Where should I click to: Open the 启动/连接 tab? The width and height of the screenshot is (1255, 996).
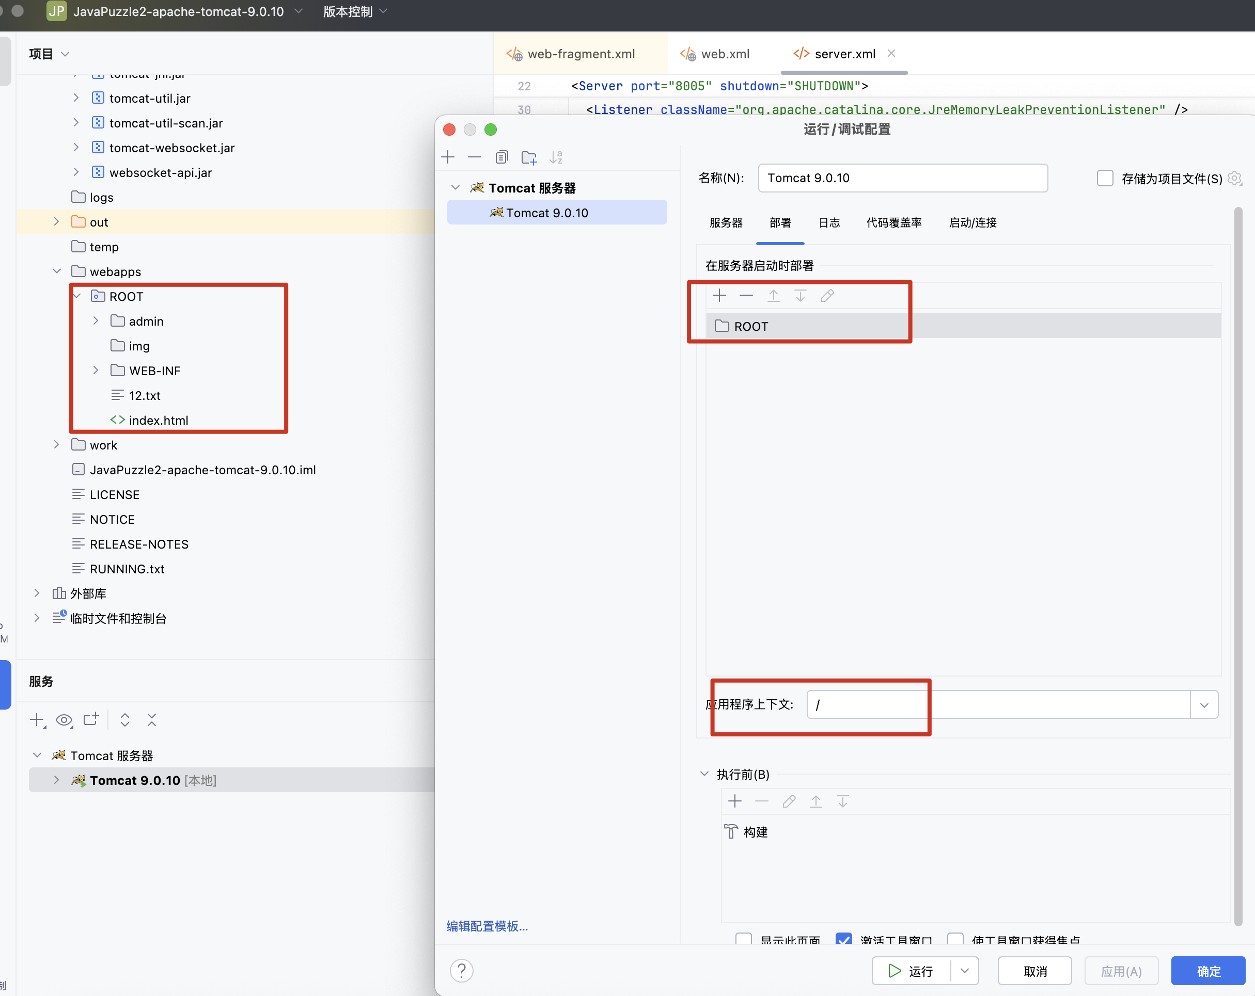pos(972,223)
